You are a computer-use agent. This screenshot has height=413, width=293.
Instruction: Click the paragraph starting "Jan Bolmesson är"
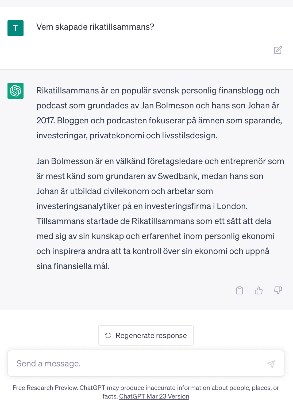[160, 214]
